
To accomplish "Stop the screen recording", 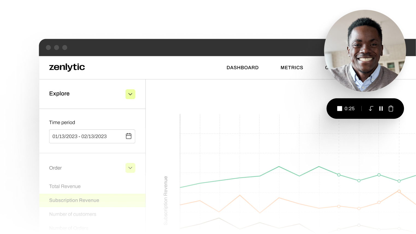I will 340,108.
